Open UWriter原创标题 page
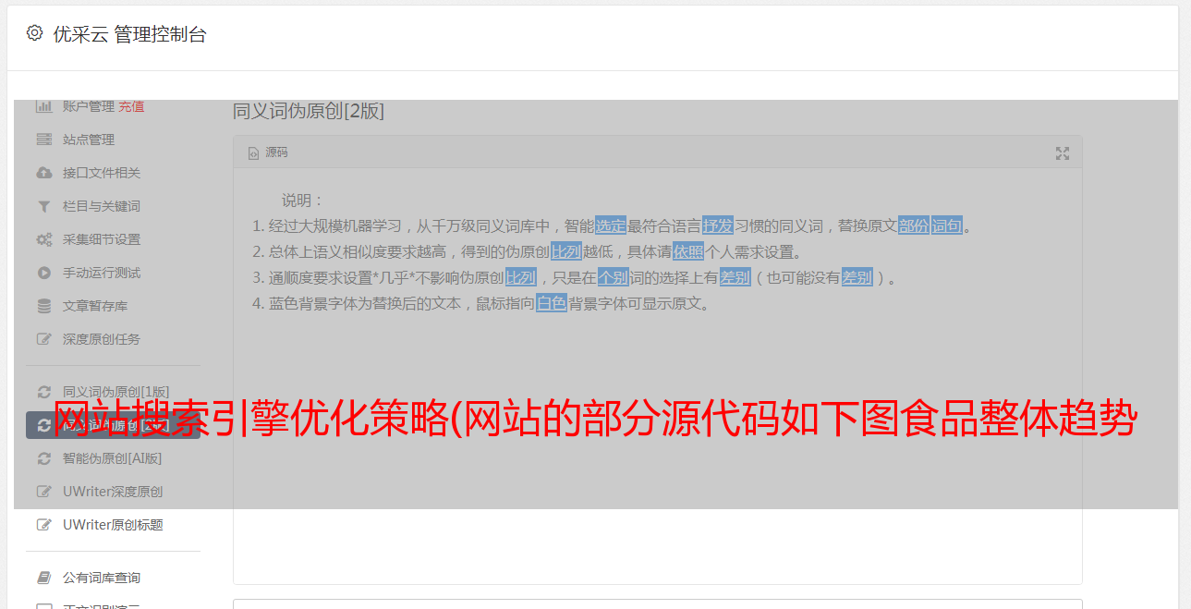 click(x=113, y=525)
